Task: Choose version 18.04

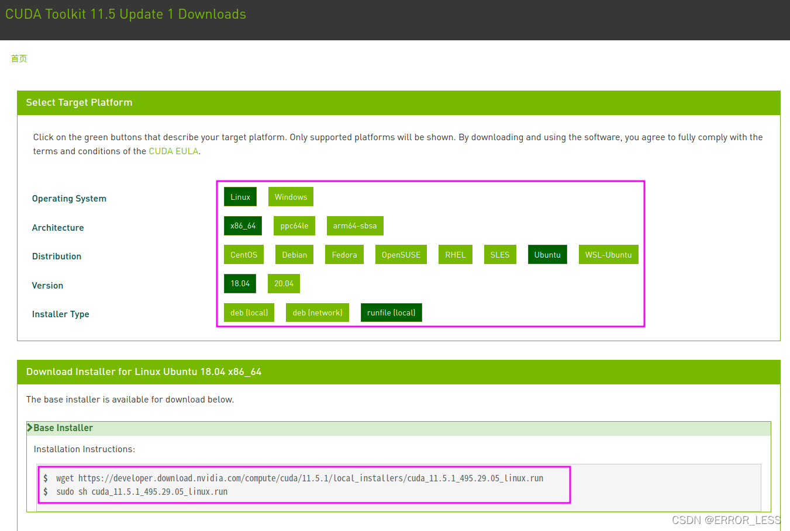Action: 240,283
